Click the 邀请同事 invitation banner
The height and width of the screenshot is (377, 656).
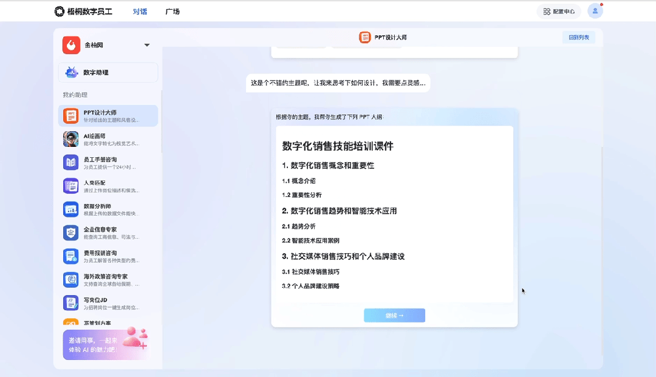coord(106,344)
